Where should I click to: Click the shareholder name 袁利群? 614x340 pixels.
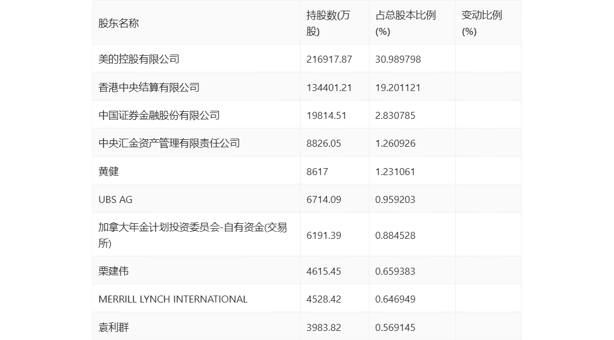(113, 328)
